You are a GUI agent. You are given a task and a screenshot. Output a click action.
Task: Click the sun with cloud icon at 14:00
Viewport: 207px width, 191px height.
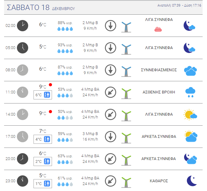coord(190,114)
